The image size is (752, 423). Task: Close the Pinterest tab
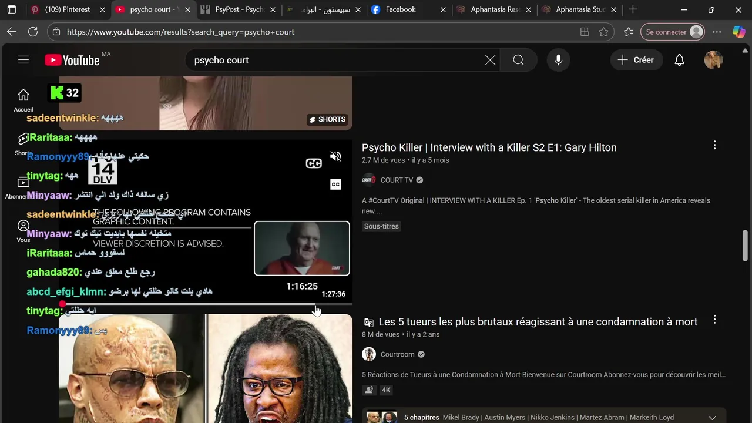coord(102,9)
